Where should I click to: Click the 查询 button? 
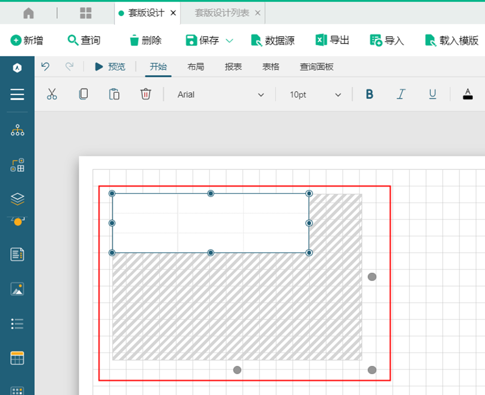(84, 40)
